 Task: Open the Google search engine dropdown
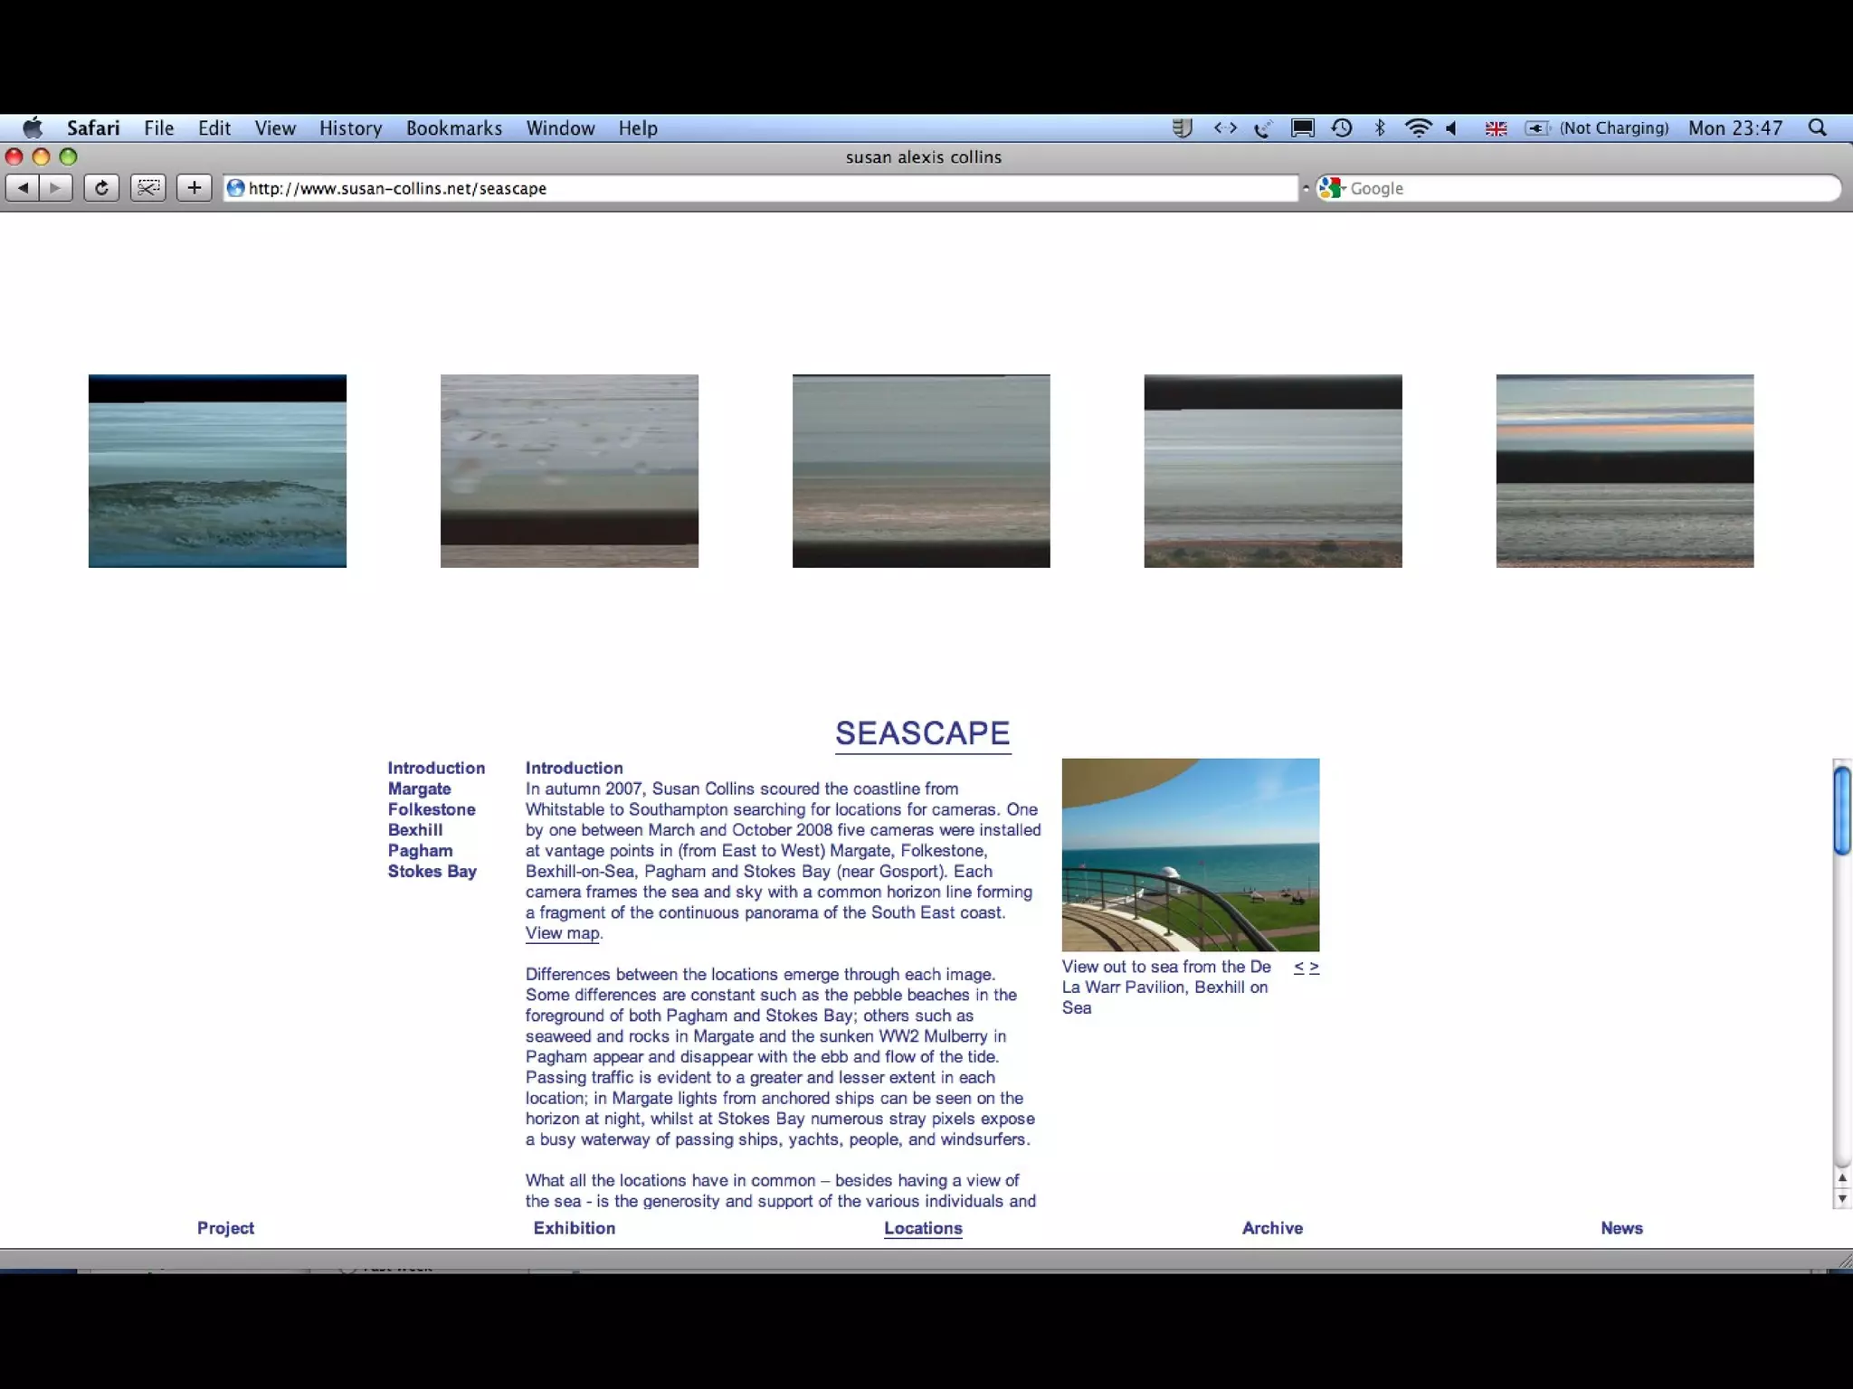pyautogui.click(x=1331, y=188)
